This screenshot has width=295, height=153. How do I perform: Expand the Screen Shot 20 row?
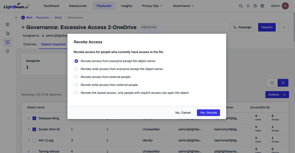[x=29, y=129]
